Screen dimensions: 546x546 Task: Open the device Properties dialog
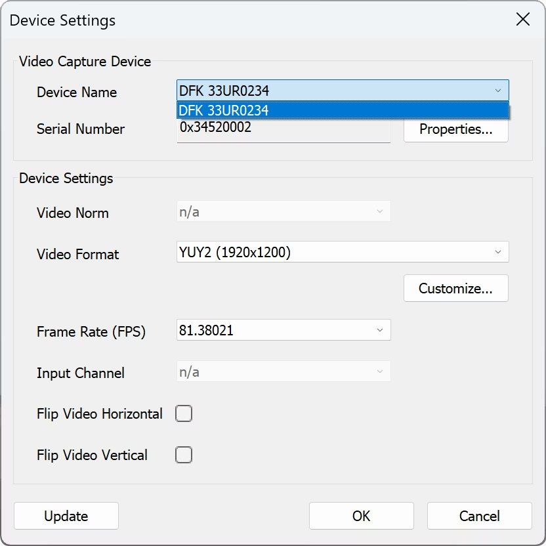pyautogui.click(x=455, y=129)
